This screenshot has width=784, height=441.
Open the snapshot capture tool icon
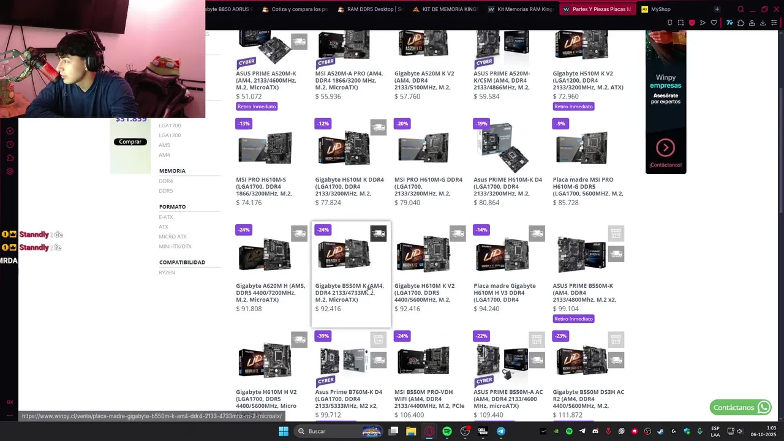(x=680, y=23)
